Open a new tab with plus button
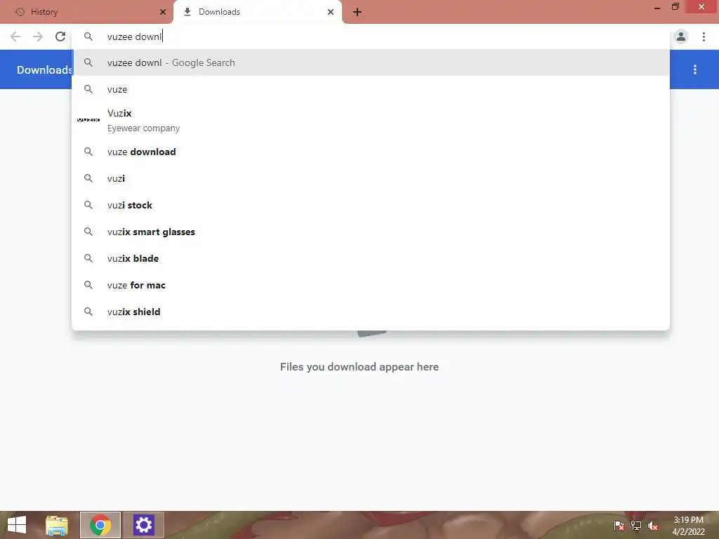Viewport: 719px width, 539px height. pos(357,12)
